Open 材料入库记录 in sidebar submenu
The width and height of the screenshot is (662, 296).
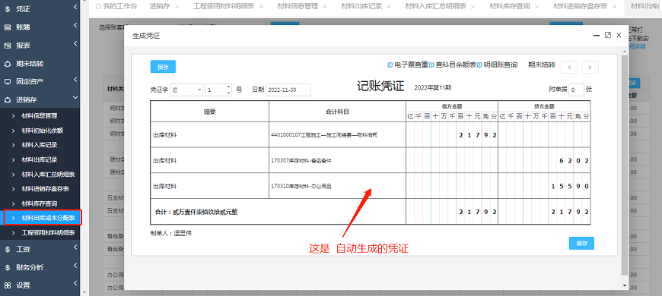coord(40,145)
